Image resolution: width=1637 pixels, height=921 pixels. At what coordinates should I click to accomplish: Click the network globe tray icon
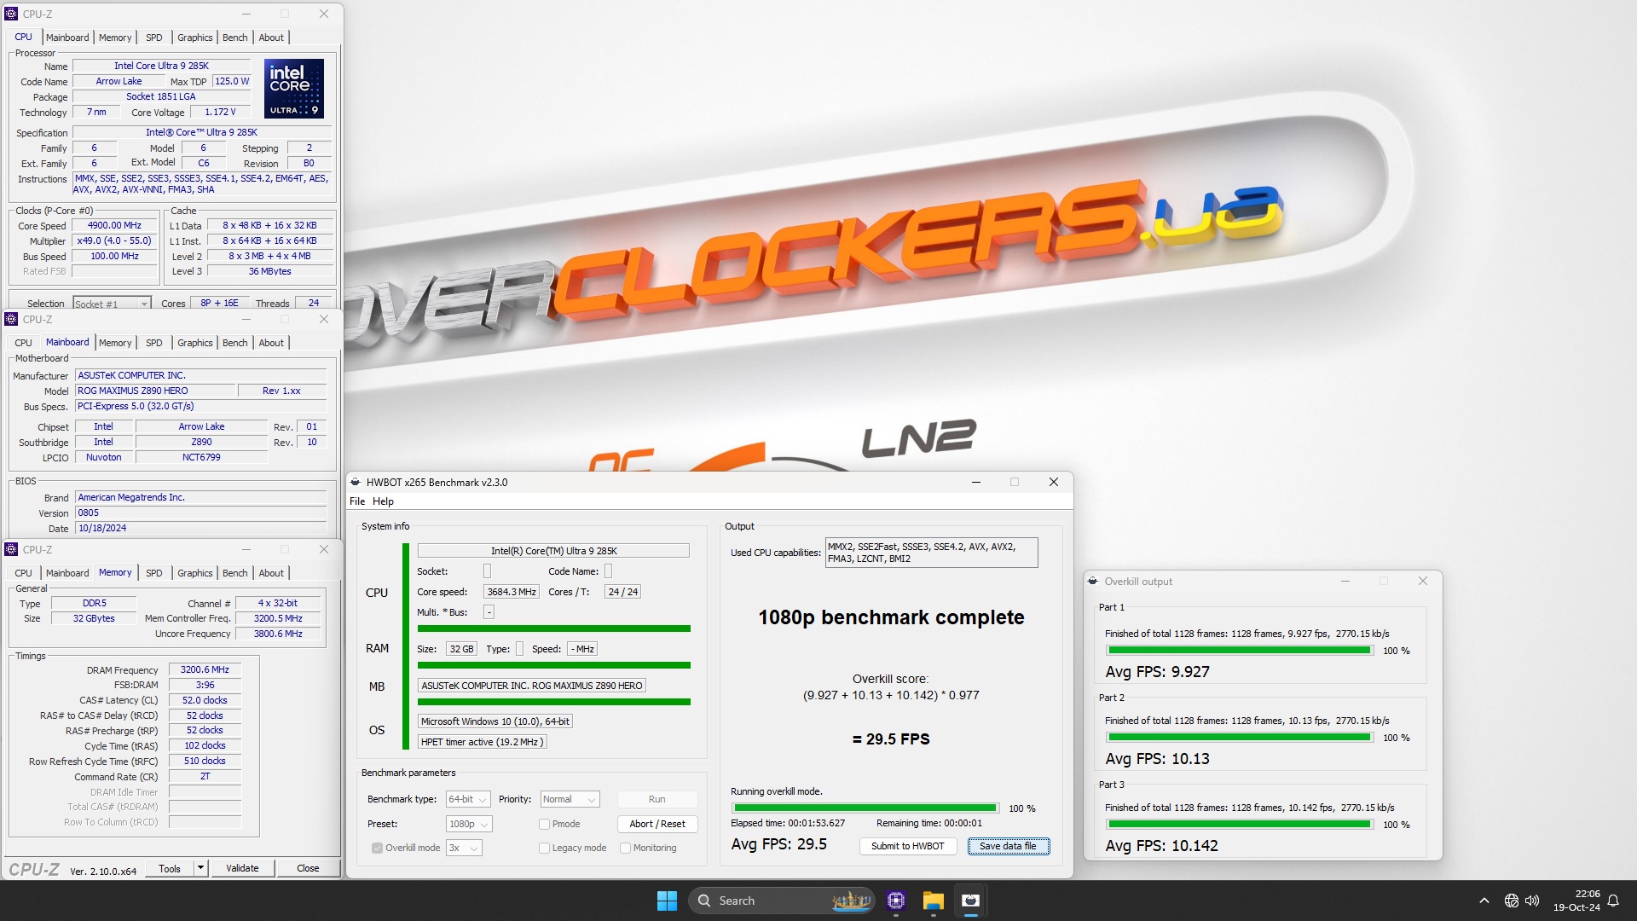(1512, 901)
